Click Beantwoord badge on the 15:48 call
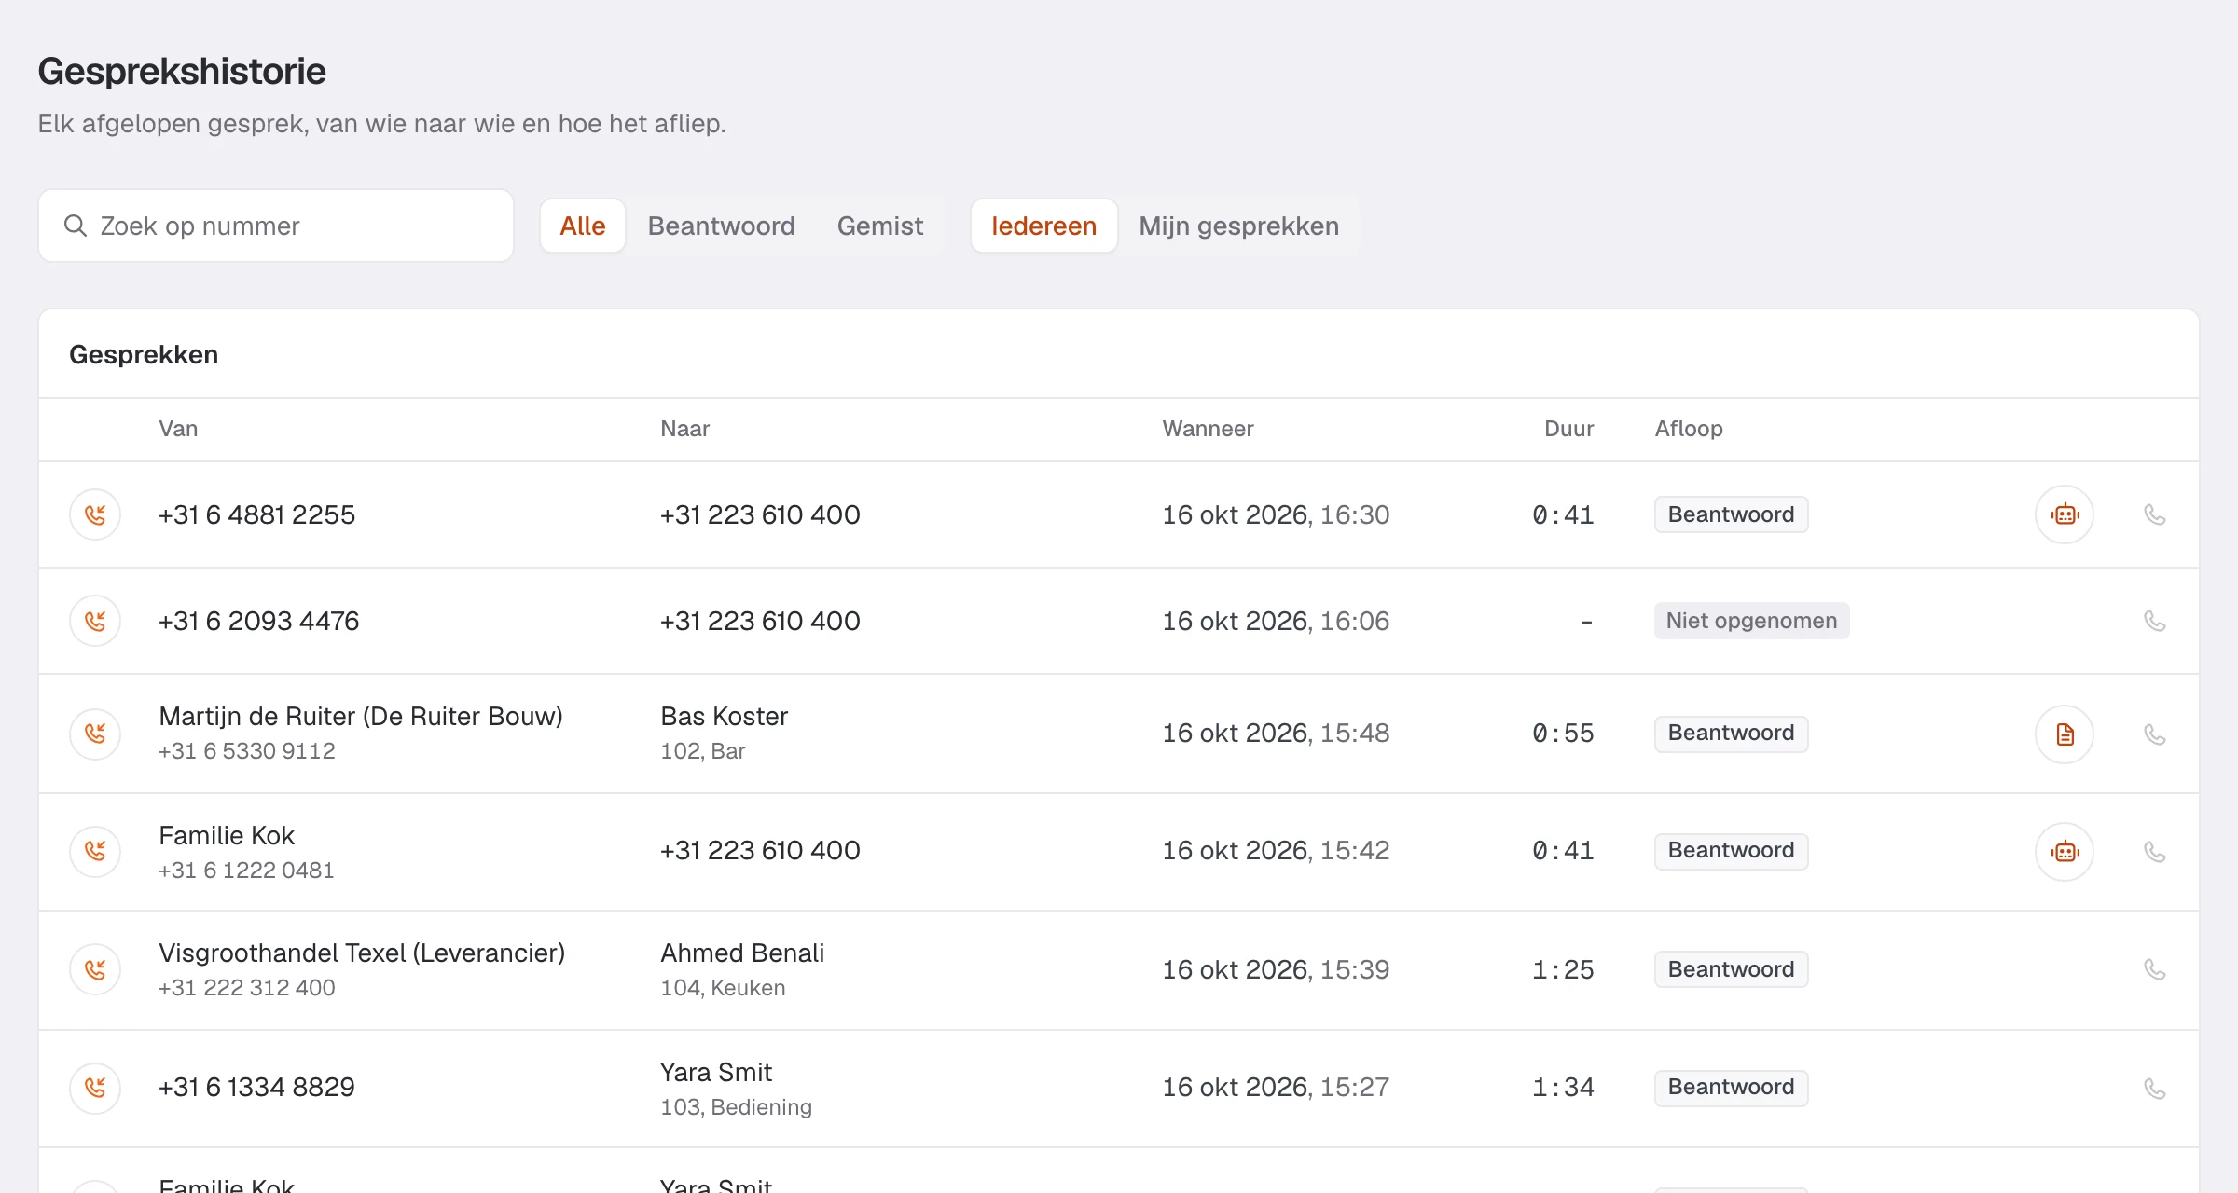Image resolution: width=2238 pixels, height=1193 pixels. pyautogui.click(x=1731, y=734)
